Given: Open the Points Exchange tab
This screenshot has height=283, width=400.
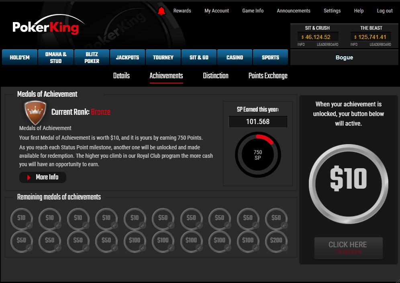Looking at the screenshot, I should tap(268, 75).
